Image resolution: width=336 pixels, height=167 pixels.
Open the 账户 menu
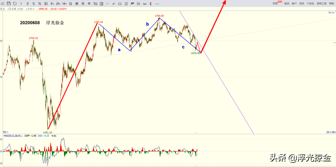tap(294, 4)
